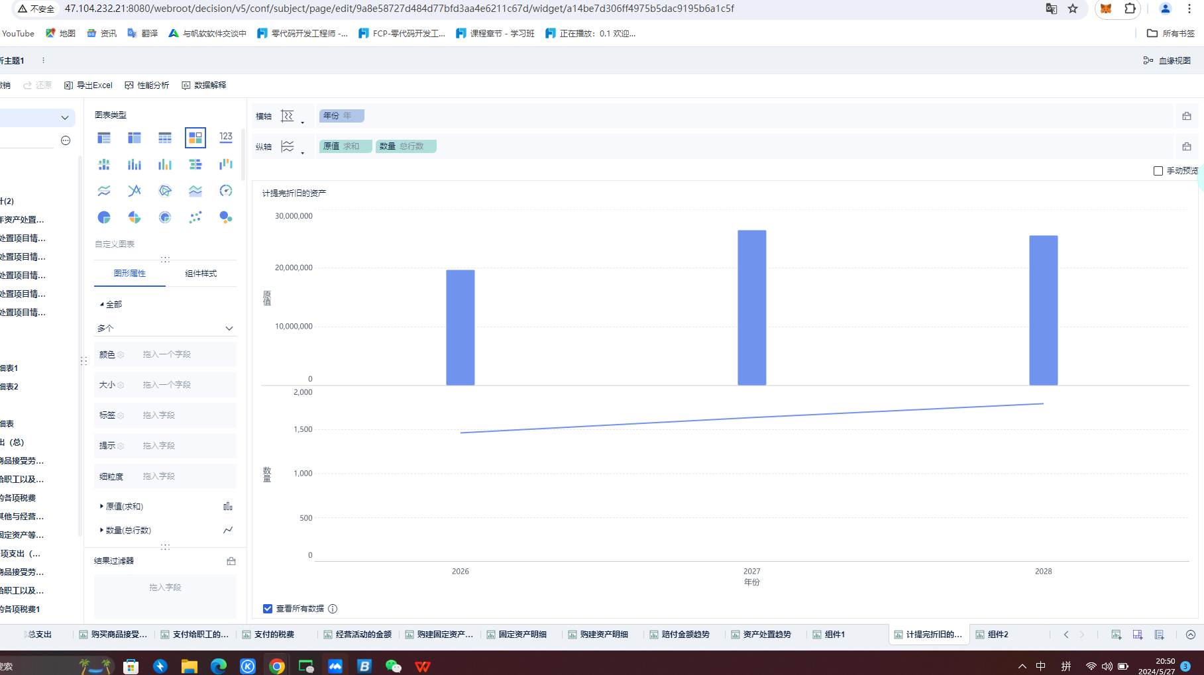1204x675 pixels.
Task: Click the 原值 求和 field pill
Action: [345, 146]
